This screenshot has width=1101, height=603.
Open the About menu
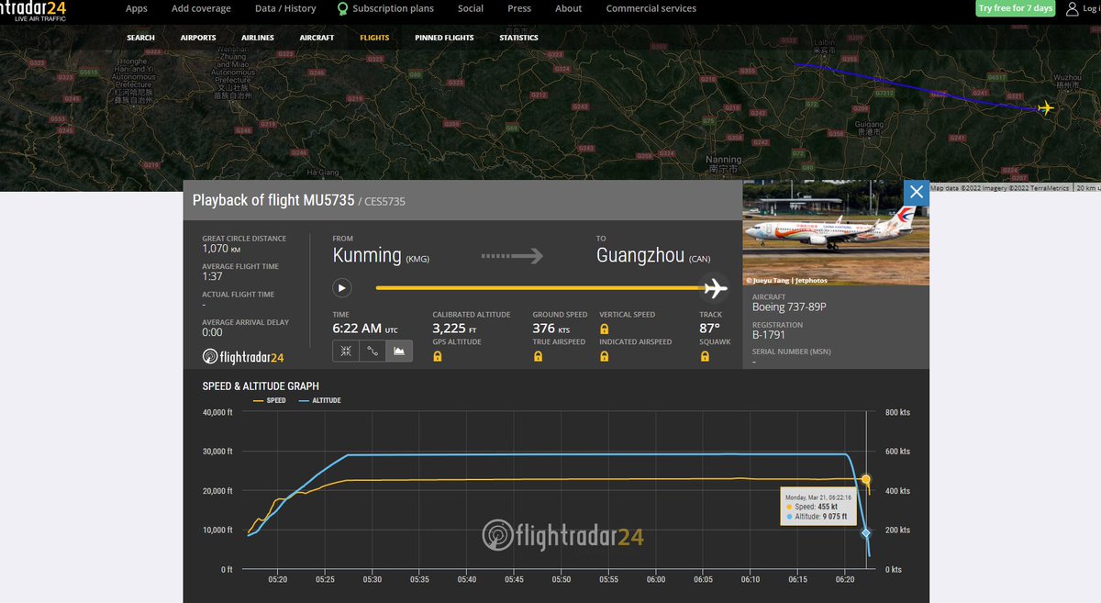[569, 8]
